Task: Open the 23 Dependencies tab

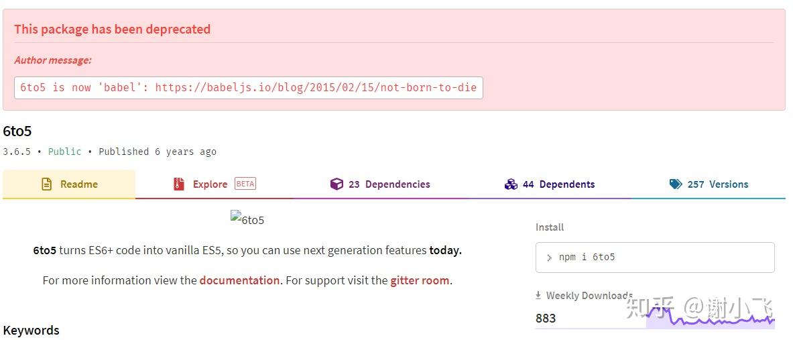Action: coord(389,184)
